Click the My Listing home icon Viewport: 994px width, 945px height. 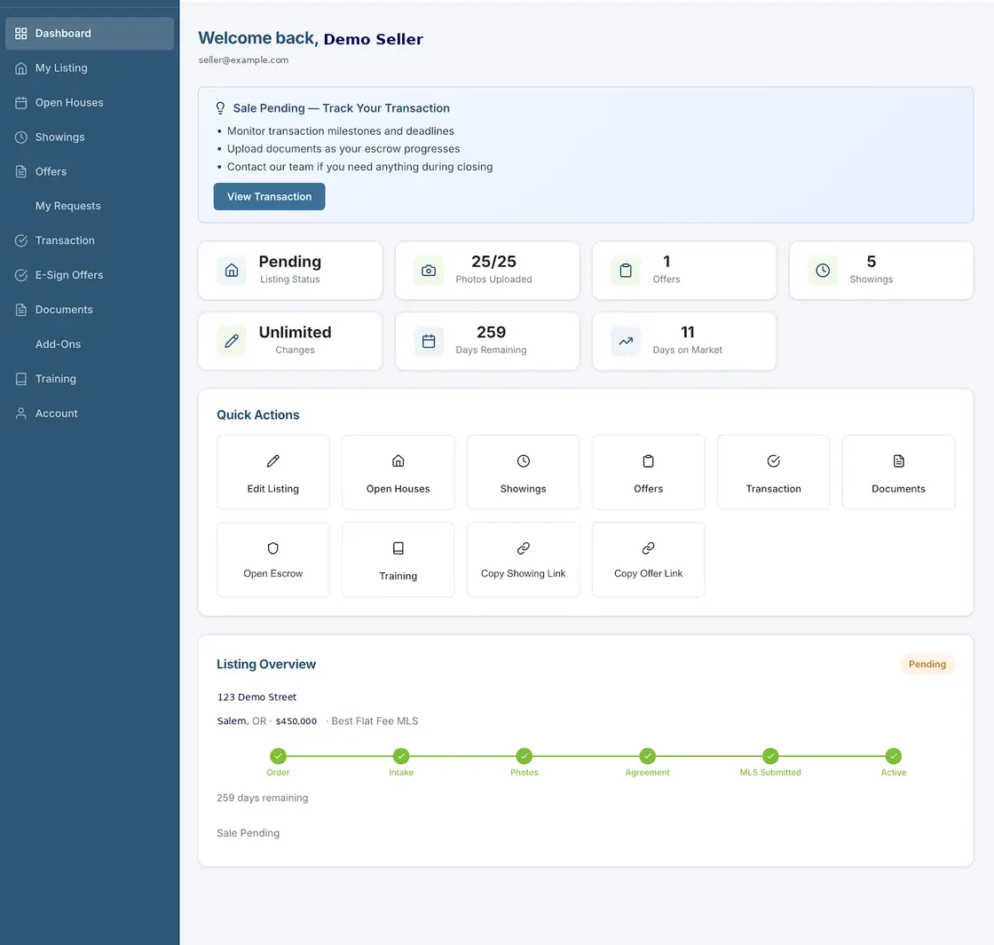tap(21, 67)
